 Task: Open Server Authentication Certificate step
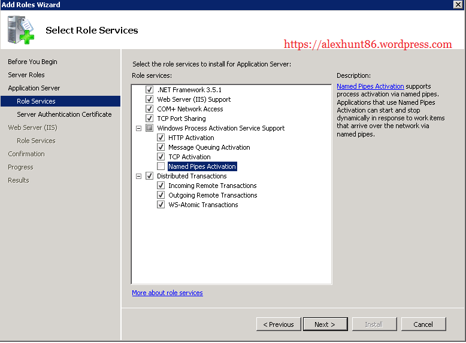click(64, 114)
